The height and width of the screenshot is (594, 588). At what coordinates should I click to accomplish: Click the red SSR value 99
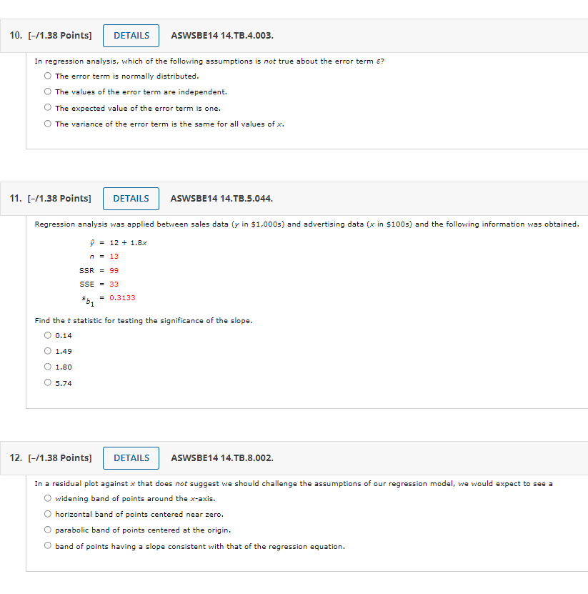(x=114, y=270)
